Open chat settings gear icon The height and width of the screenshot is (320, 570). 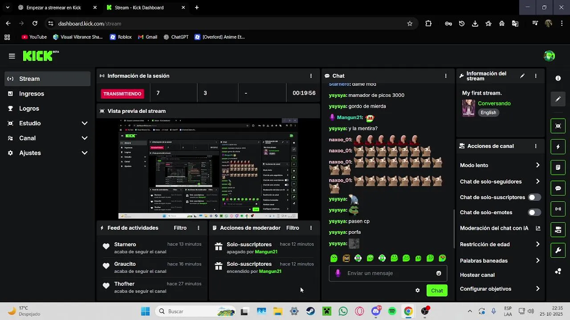point(417,291)
